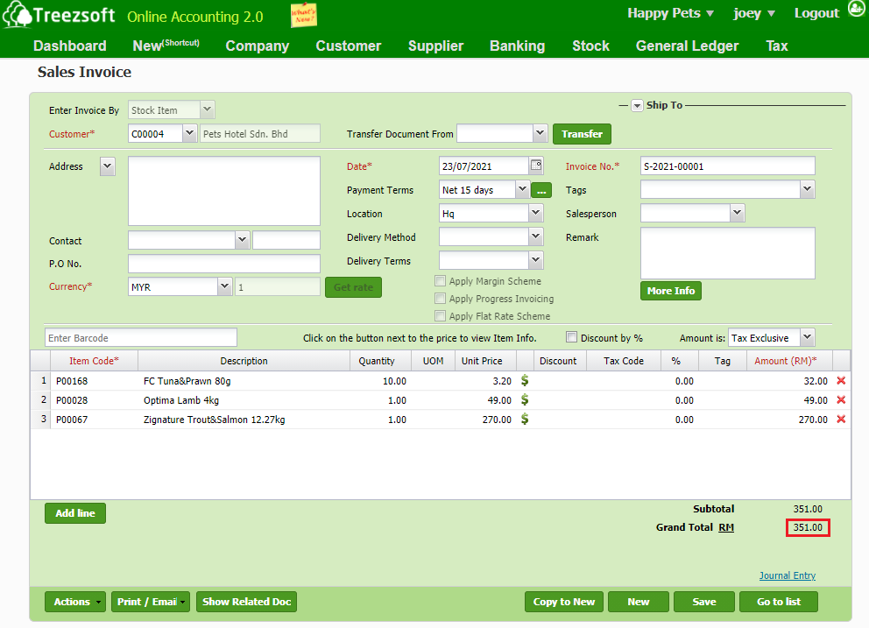Image resolution: width=869 pixels, height=628 pixels.
Task: Click the Grand Total amount highlighted in red
Action: coord(807,527)
